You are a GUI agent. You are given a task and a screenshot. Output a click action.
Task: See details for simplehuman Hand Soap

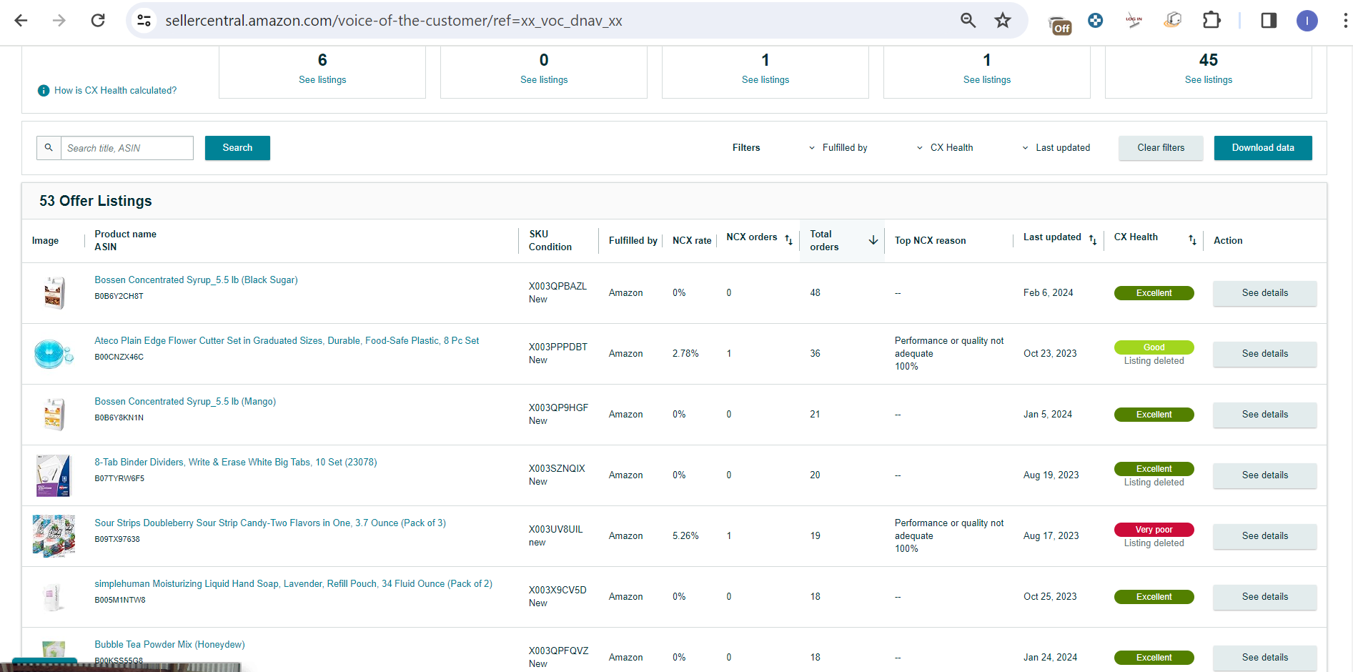click(1264, 597)
